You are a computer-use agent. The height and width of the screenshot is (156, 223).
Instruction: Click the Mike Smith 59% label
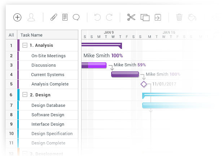[130, 65]
